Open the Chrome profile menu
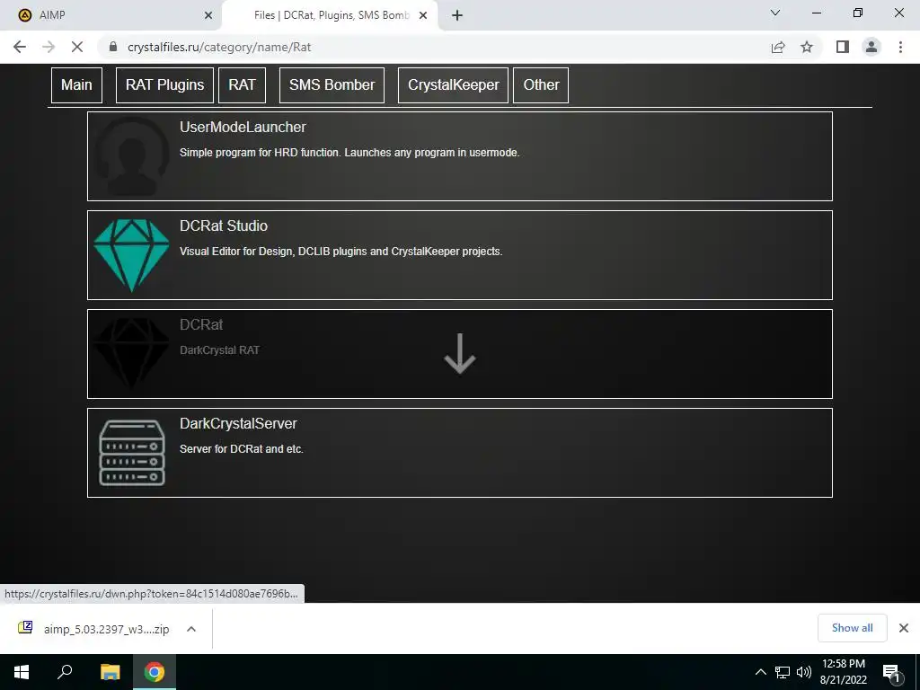 (871, 47)
